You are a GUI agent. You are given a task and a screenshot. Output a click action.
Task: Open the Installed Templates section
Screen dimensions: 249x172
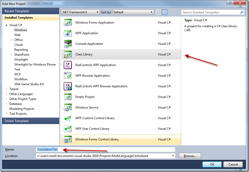click(x=31, y=18)
